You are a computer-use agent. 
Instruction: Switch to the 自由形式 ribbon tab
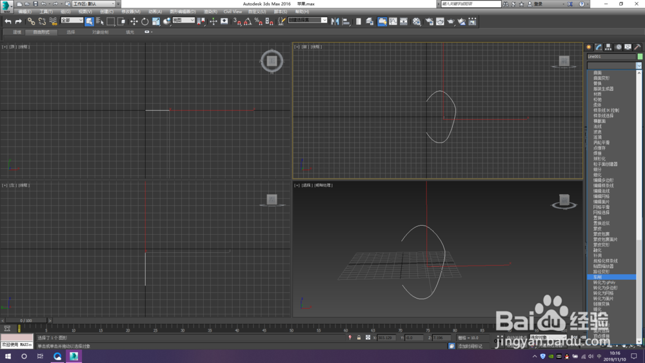point(41,32)
